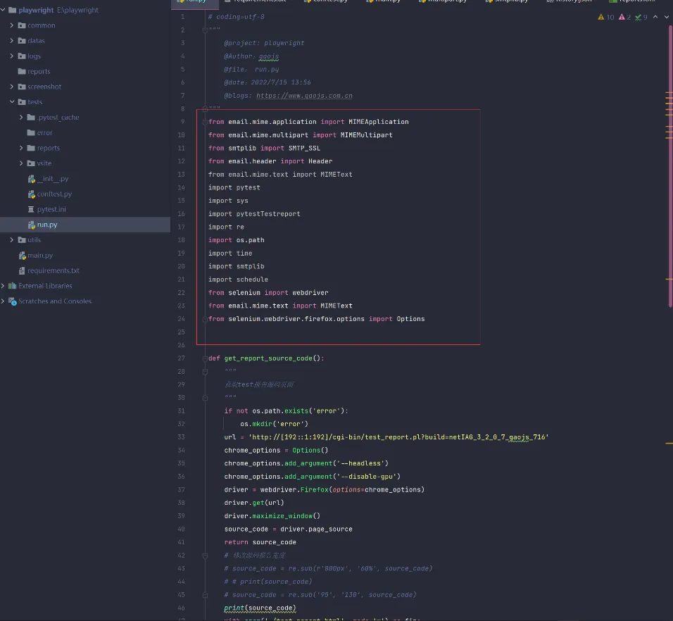Fold the get_report_source_code function at line 27
This screenshot has width=673, height=621.
[205, 358]
